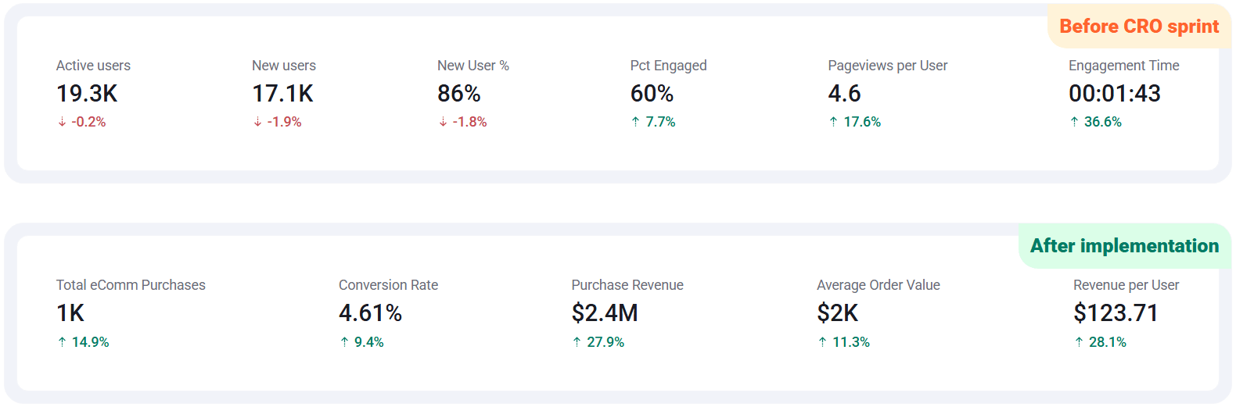The height and width of the screenshot is (407, 1236).
Task: Click the 86% value
Action: pyautogui.click(x=459, y=94)
